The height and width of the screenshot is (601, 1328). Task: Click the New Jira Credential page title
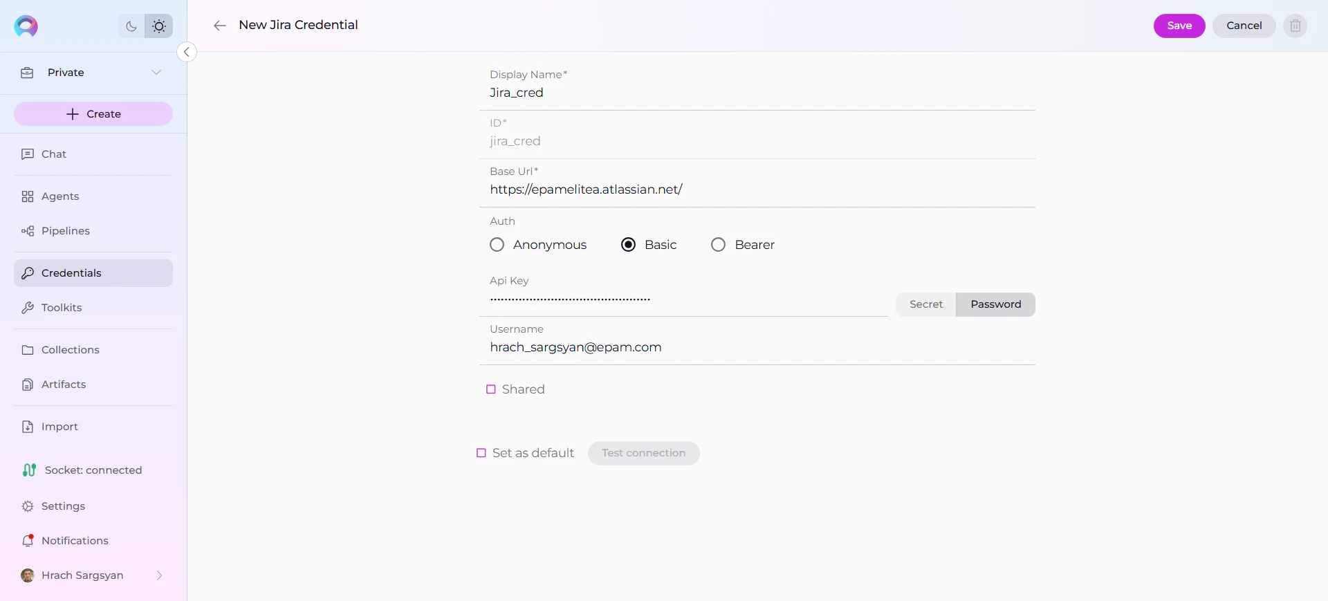pyautogui.click(x=298, y=25)
